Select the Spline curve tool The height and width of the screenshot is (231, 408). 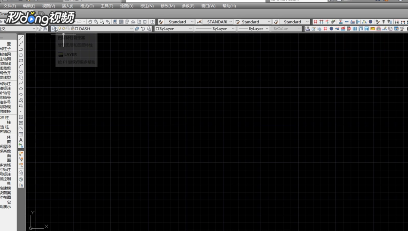click(x=21, y=83)
